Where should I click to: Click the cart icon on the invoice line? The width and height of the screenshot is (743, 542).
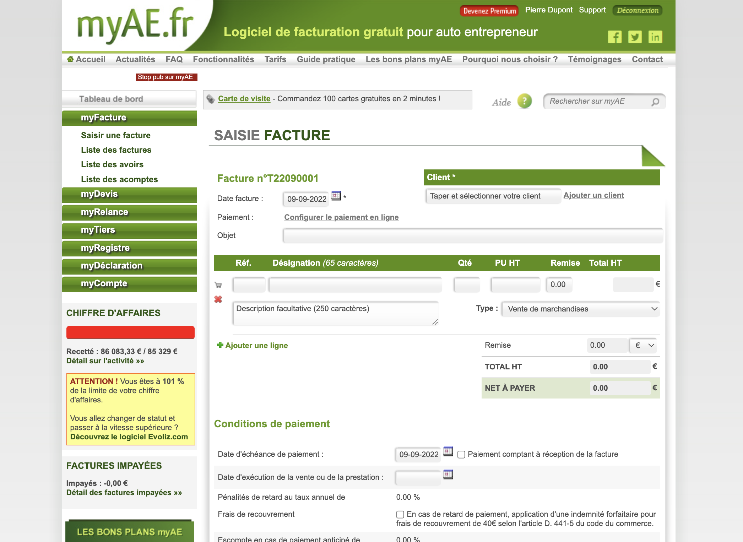(218, 284)
